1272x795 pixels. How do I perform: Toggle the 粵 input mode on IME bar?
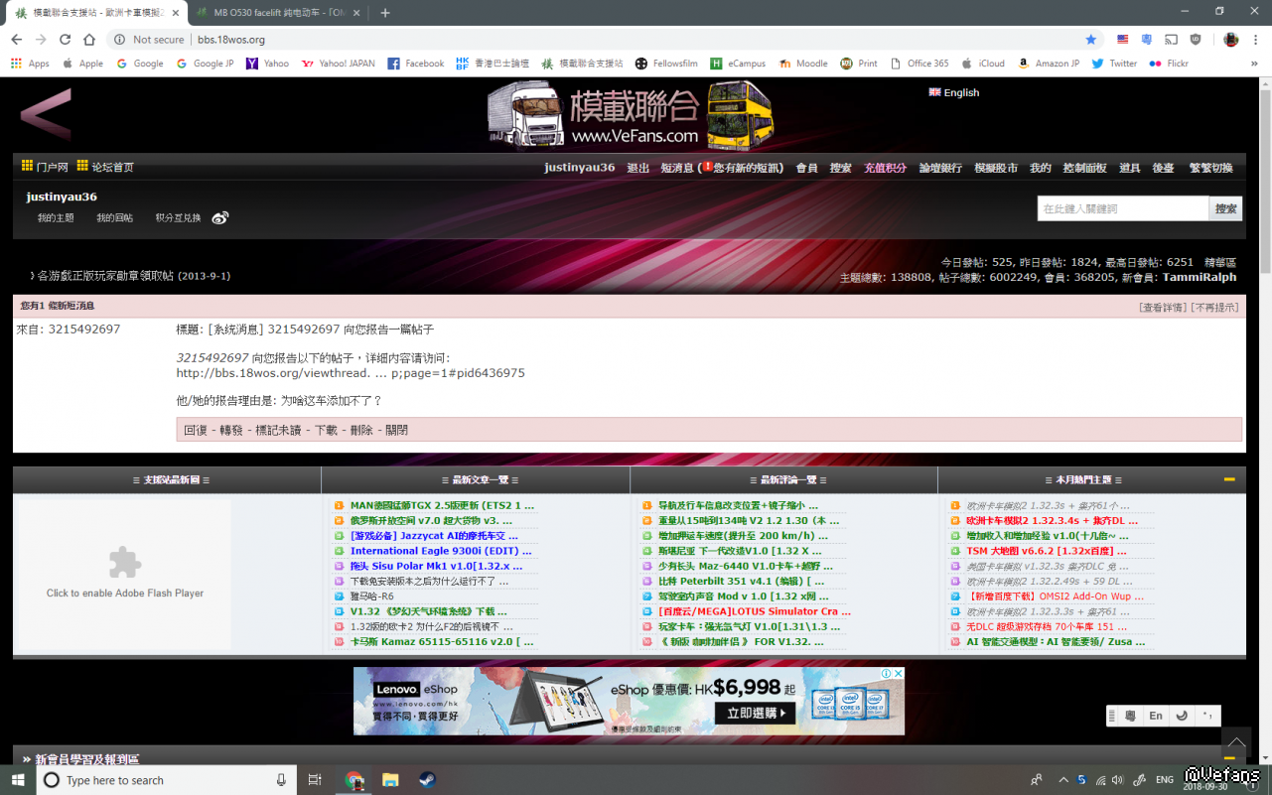[1131, 716]
